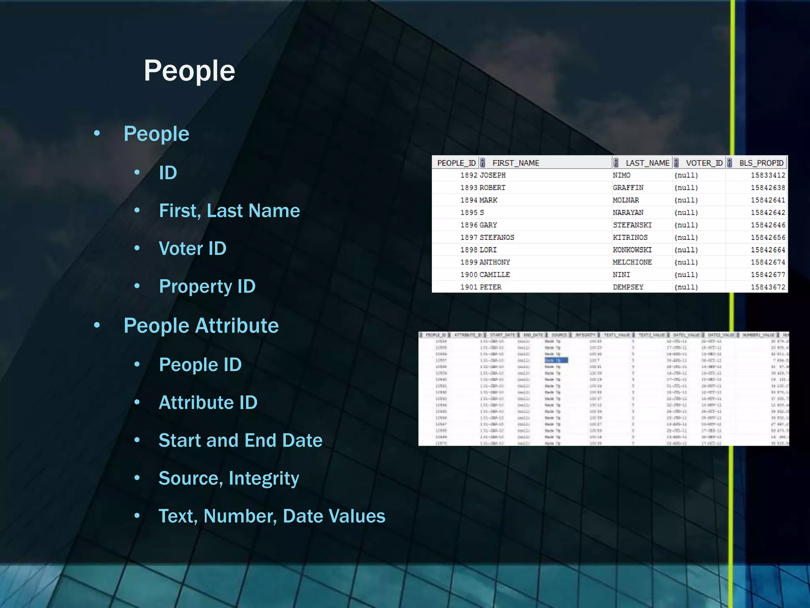Image resolution: width=810 pixels, height=608 pixels.
Task: Click the Source, Integrity bullet text
Action: click(x=229, y=478)
